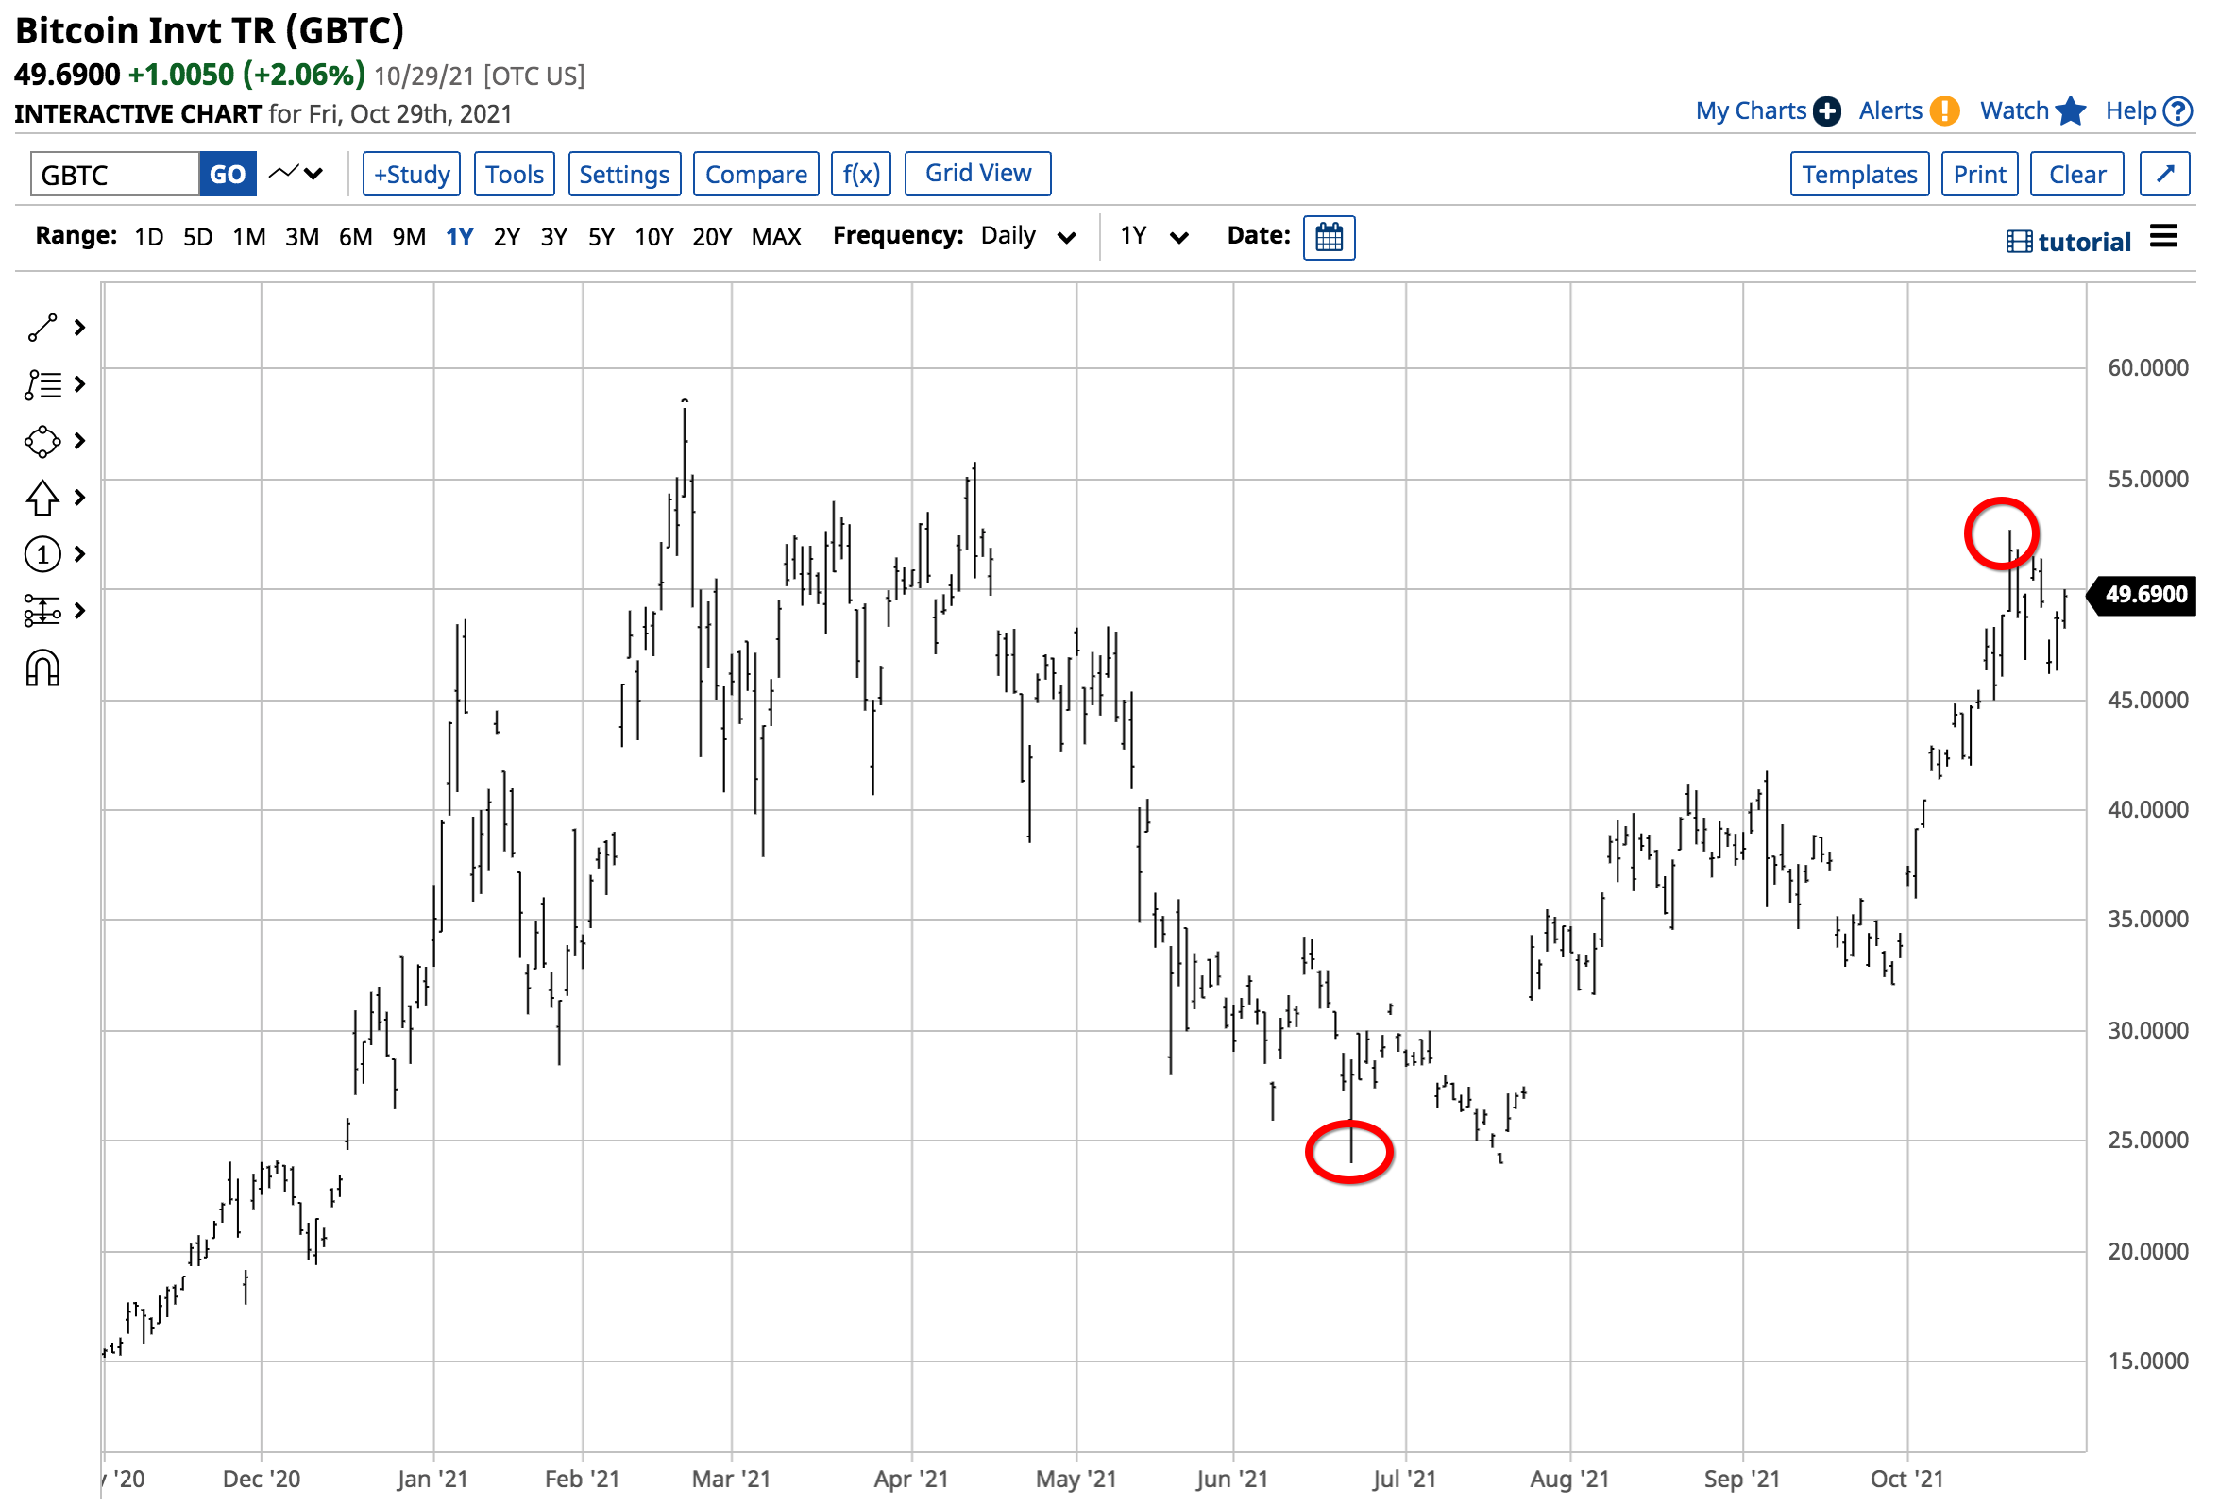Expand the measurement tool options chevron
Screen dimensions: 2236x1505
(79, 612)
